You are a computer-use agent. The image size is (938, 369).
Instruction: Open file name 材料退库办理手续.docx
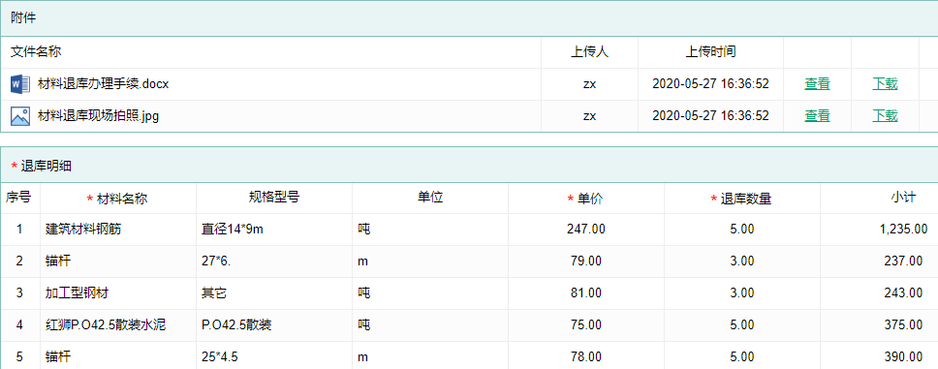tap(103, 84)
